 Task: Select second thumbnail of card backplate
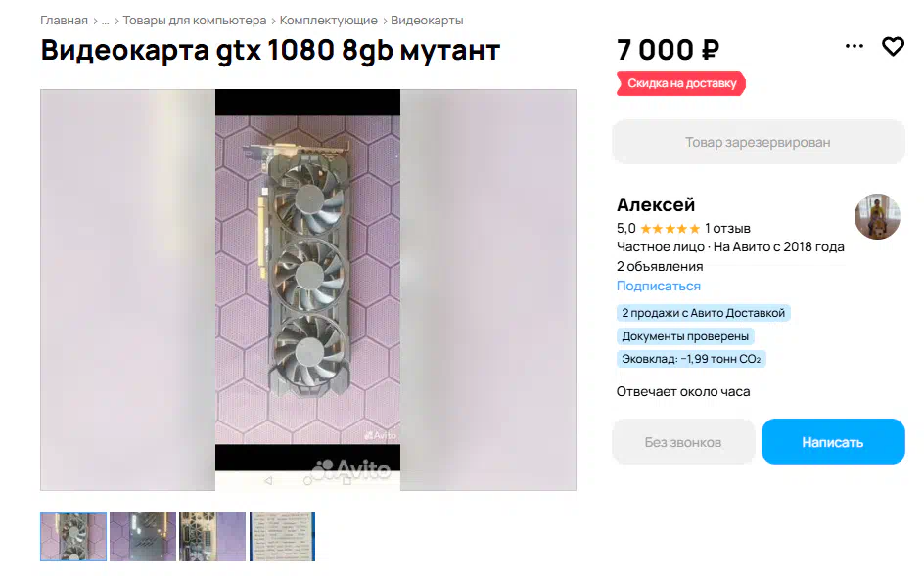pos(143,537)
